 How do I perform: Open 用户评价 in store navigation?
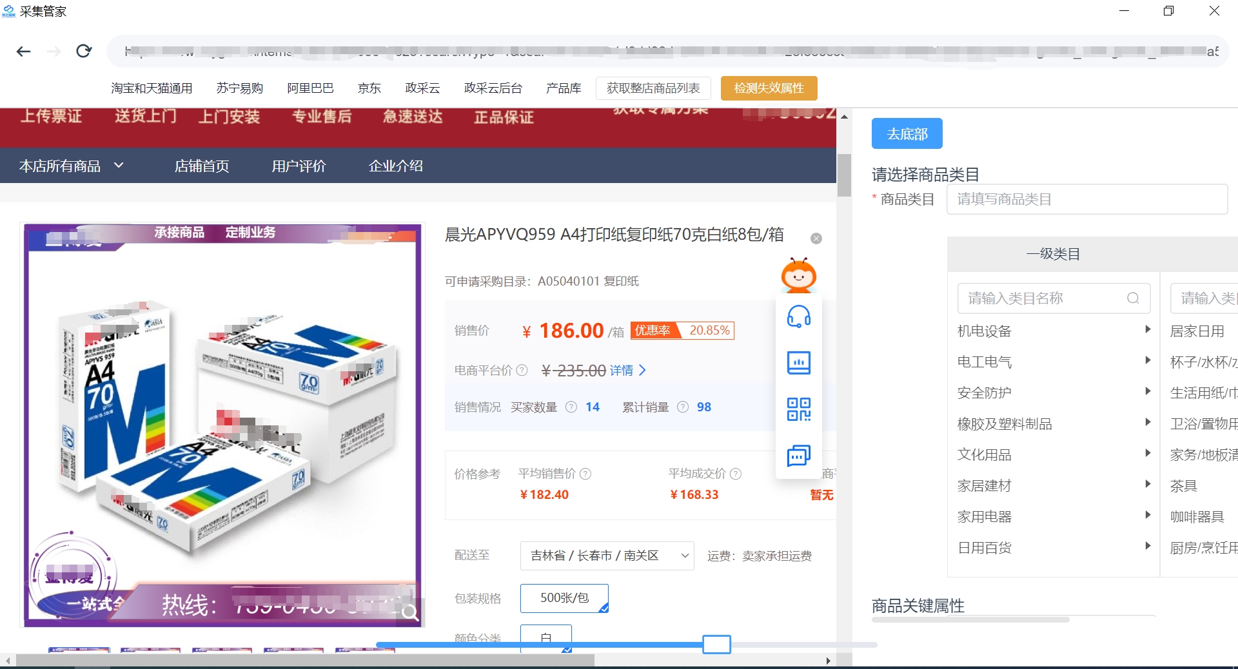tap(299, 166)
